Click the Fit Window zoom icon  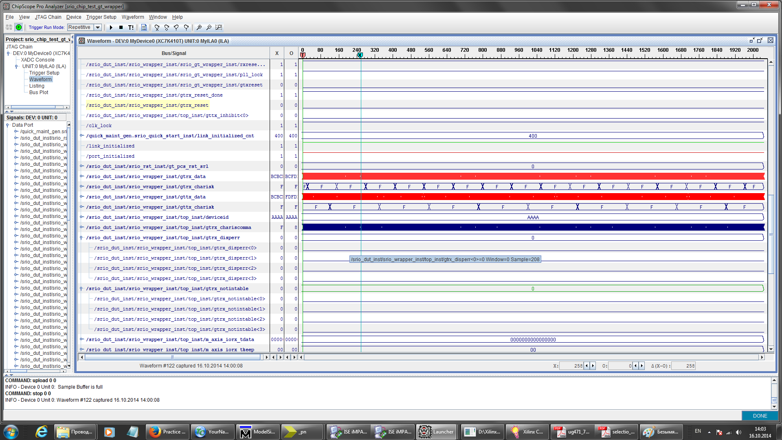[x=219, y=27]
